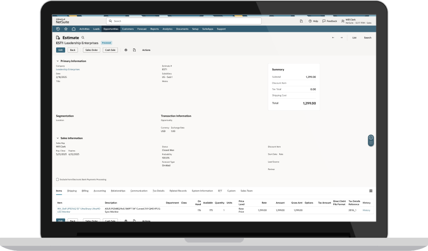This screenshot has height=251, width=428.
Task: Click into the global Search field
Action: pyautogui.click(x=184, y=21)
